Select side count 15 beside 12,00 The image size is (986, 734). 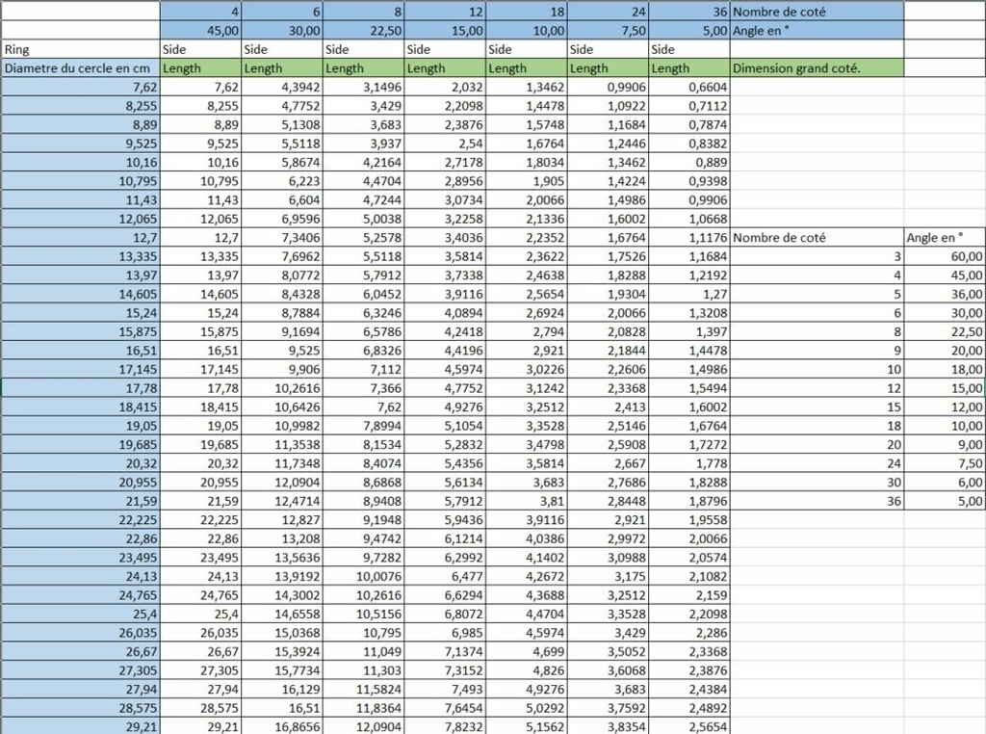pyautogui.click(x=817, y=406)
